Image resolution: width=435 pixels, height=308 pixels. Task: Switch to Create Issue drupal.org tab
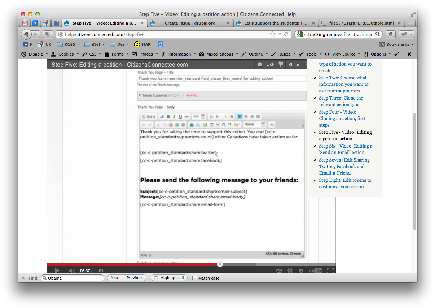pyautogui.click(x=189, y=23)
